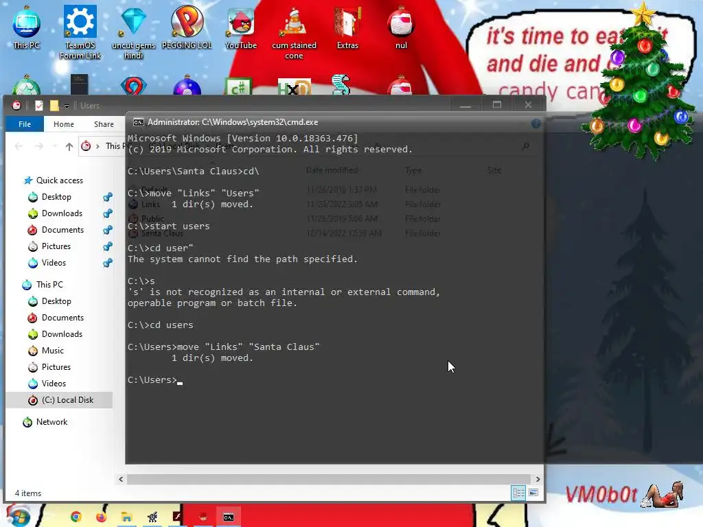
Task: Open the cum stained cone VLC icon
Action: [x=294, y=32]
